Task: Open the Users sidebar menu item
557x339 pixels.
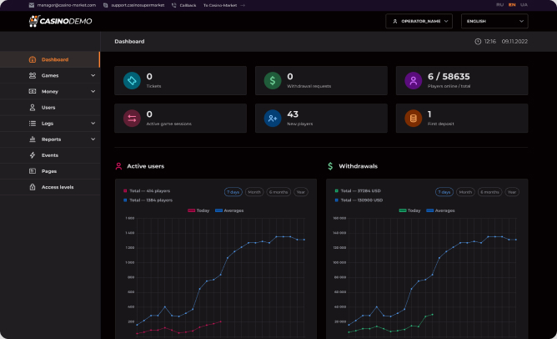Action: (x=48, y=107)
